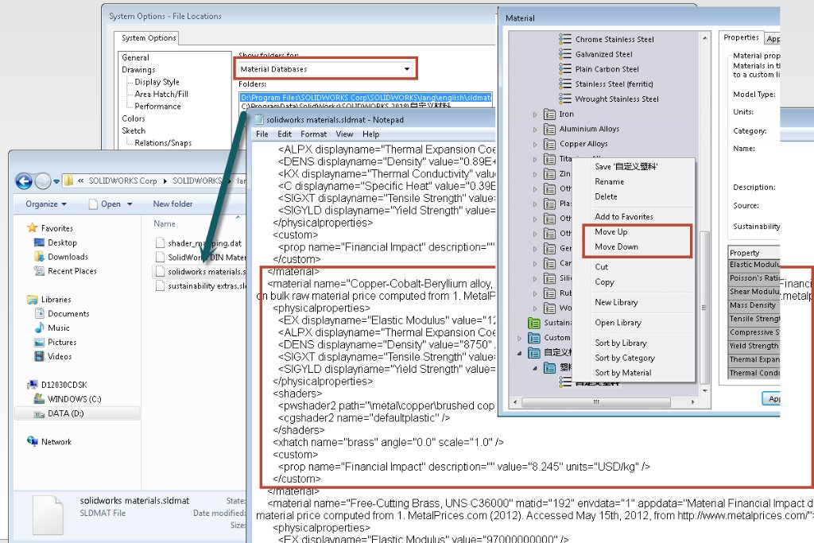Open recent locations dropdown beside nav arrows
Viewport: 814px width, 543px height.
click(x=56, y=181)
